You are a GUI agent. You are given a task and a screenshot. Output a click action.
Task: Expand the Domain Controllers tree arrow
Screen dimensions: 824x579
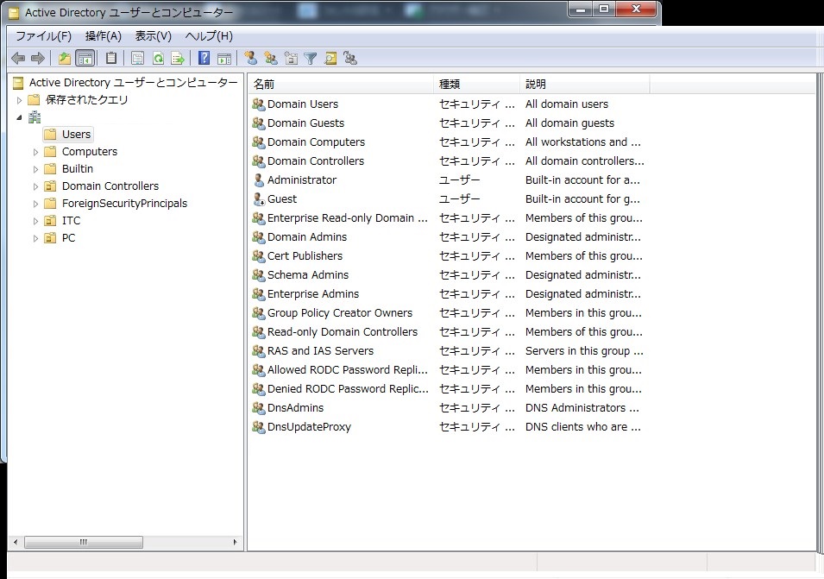35,186
